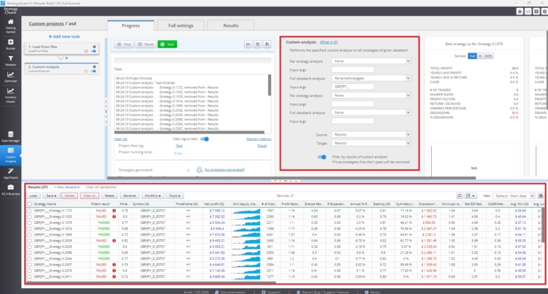Switch to the Full settings tab
This screenshot has width=548, height=294.
click(x=180, y=26)
